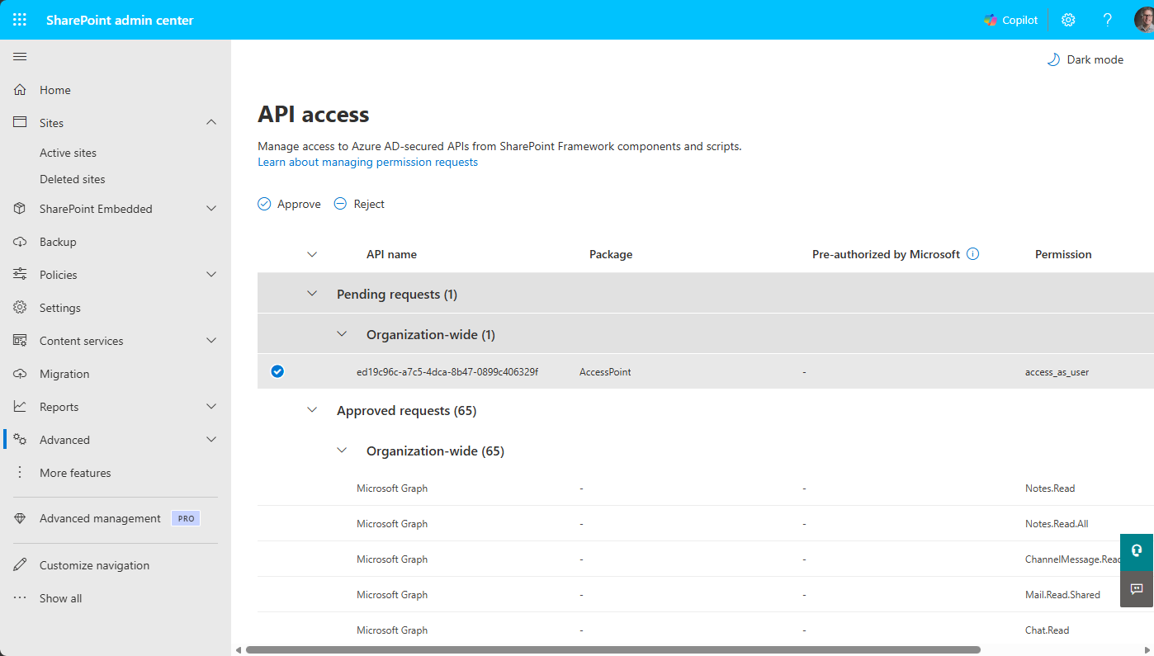Collapse the Pending requests group
1154x656 pixels.
pos(312,294)
